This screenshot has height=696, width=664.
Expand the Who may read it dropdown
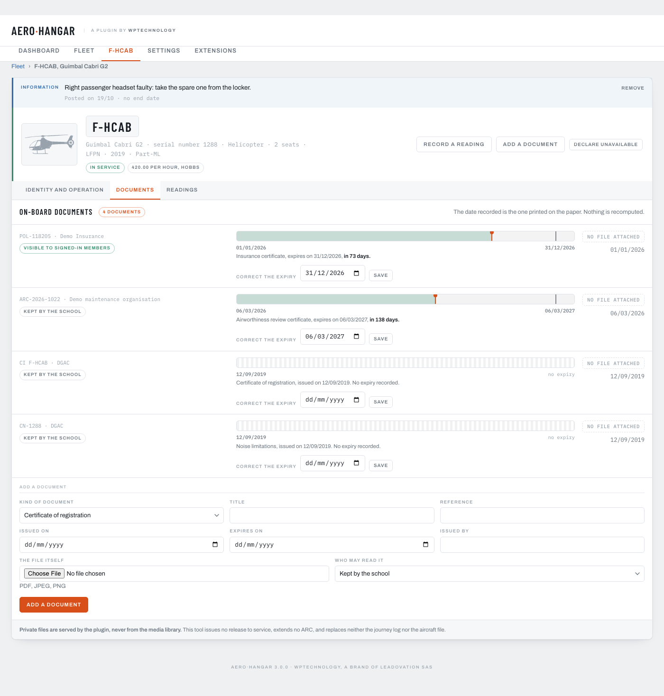pos(489,574)
